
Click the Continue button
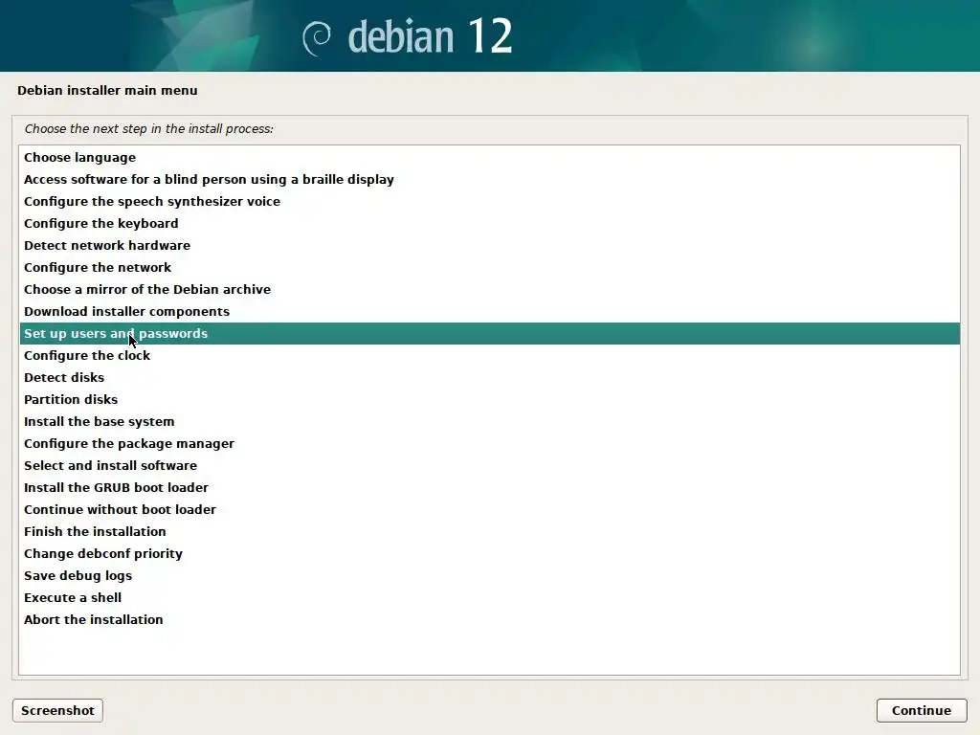[x=922, y=711]
